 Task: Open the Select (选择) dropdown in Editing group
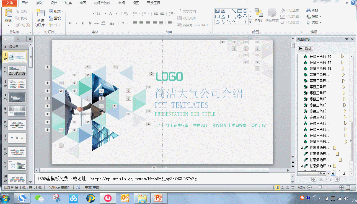pyautogui.click(x=314, y=23)
